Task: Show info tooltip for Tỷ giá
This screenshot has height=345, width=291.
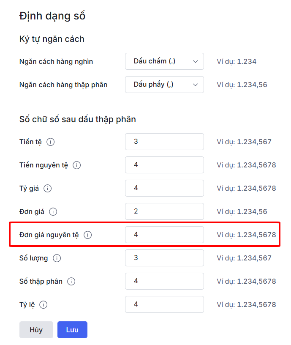Action: pos(48,189)
